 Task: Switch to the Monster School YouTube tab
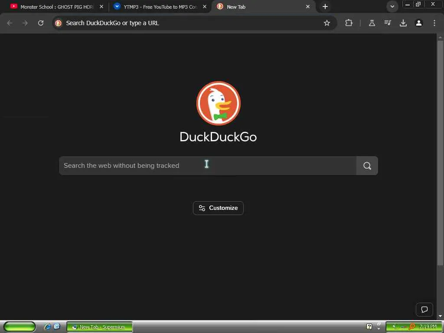[57, 7]
